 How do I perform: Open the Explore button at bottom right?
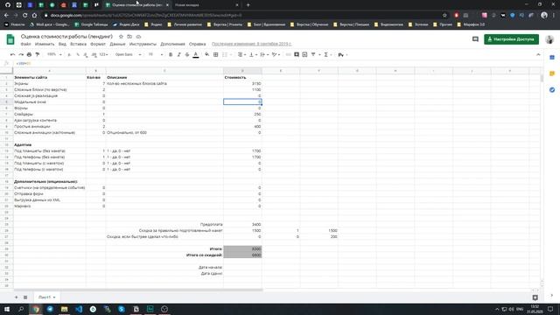click(535, 297)
